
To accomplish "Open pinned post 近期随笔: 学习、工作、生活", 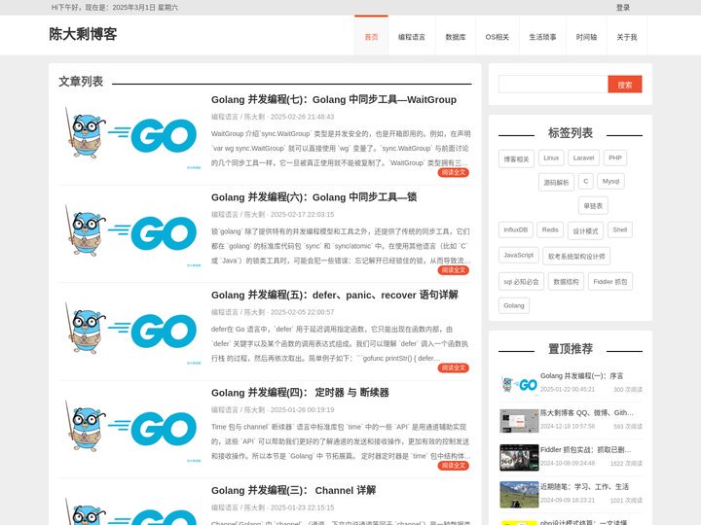I will (584, 487).
